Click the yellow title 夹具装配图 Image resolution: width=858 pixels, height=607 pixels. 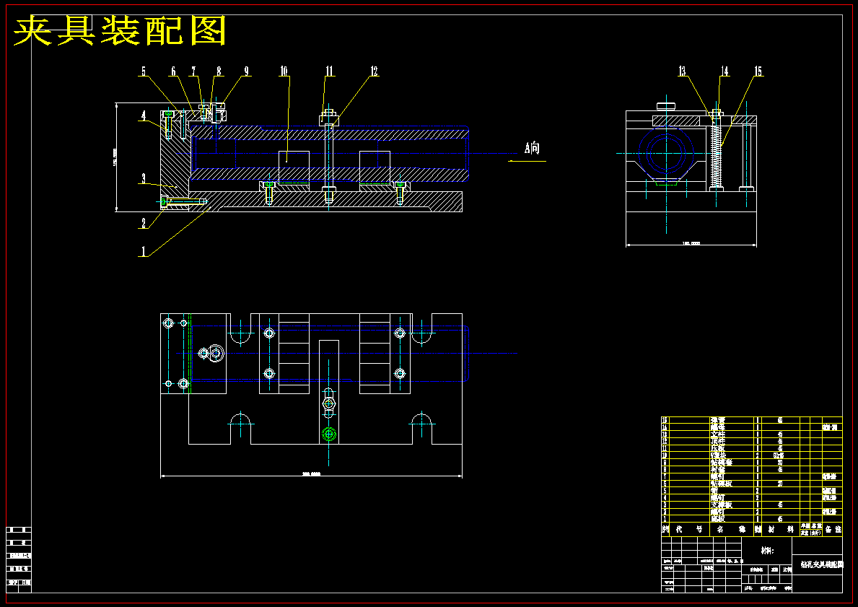tap(120, 30)
